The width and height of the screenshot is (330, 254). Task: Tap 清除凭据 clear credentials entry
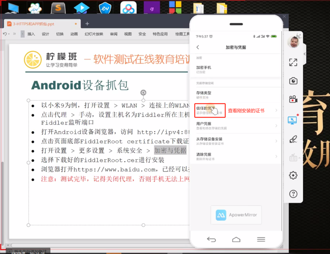236,156
